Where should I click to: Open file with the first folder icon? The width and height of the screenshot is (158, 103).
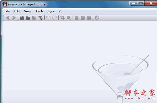point(22,18)
